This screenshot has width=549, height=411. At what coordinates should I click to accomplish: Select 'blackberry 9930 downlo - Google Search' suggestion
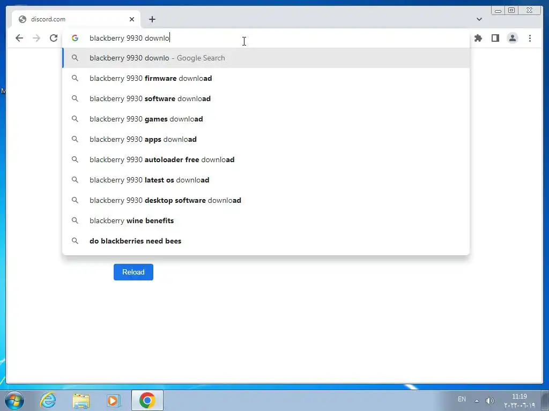pyautogui.click(x=266, y=58)
